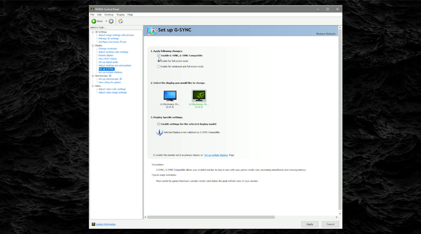Open the Display menu
This screenshot has height=234, width=421.
coord(121,15)
